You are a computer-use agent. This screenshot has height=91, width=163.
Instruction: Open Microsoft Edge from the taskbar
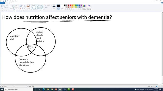pyautogui.click(x=44, y=89)
